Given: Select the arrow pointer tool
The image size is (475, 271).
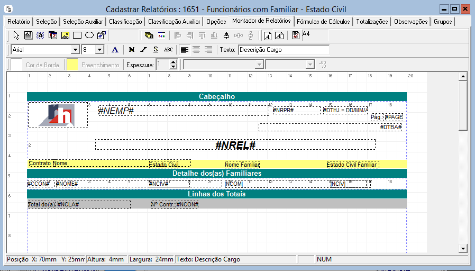Looking at the screenshot, I should (16, 35).
